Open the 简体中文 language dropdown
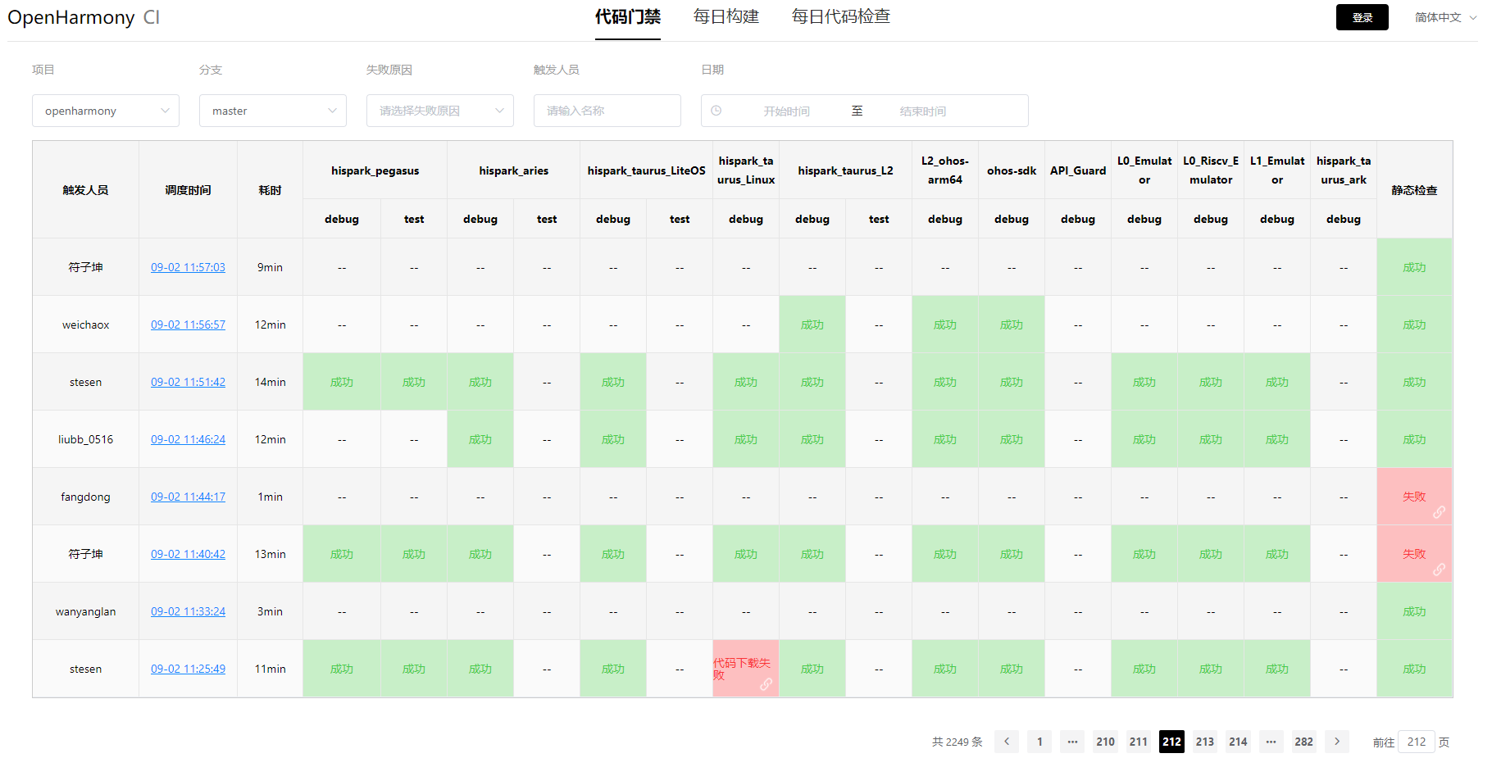The image size is (1492, 758). point(1446,17)
